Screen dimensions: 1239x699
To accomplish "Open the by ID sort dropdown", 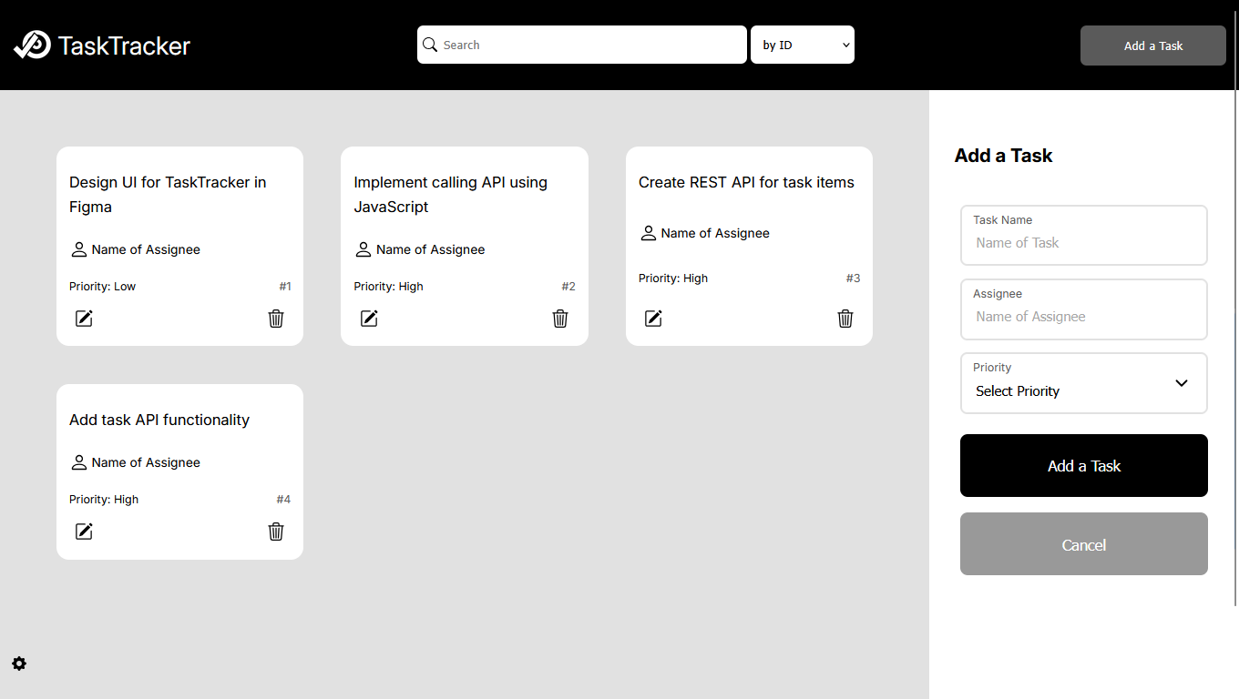I will point(802,44).
